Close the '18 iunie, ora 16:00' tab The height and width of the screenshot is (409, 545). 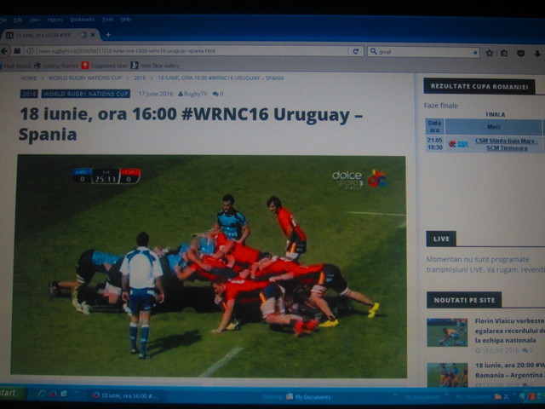click(93, 35)
